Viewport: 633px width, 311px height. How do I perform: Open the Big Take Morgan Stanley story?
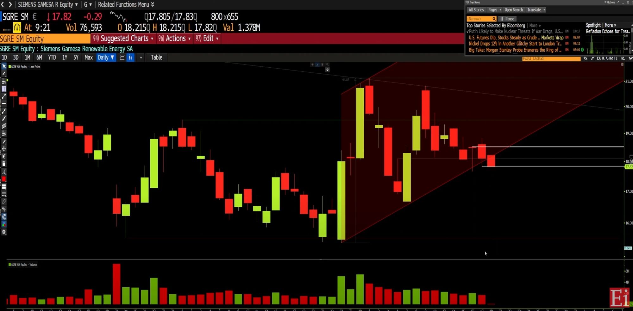[x=515, y=50]
